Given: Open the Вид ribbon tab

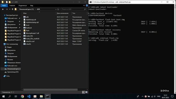Looking at the screenshot, I should pyautogui.click(x=32, y=5).
